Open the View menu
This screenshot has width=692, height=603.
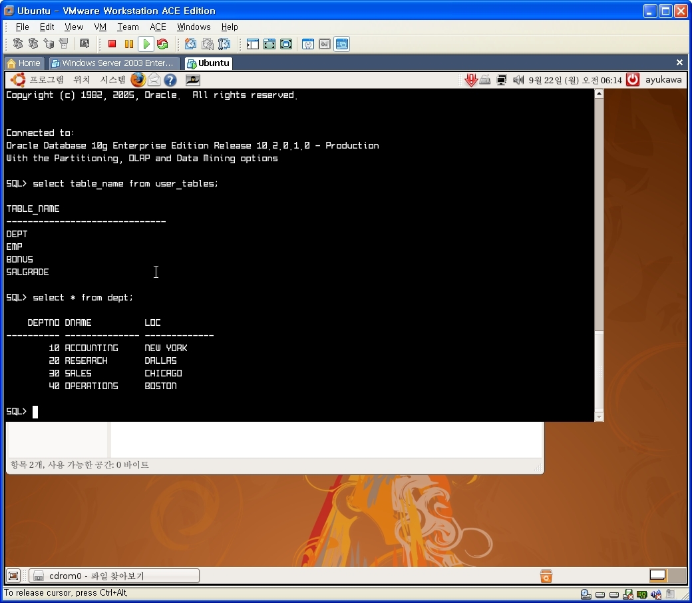[x=74, y=27]
